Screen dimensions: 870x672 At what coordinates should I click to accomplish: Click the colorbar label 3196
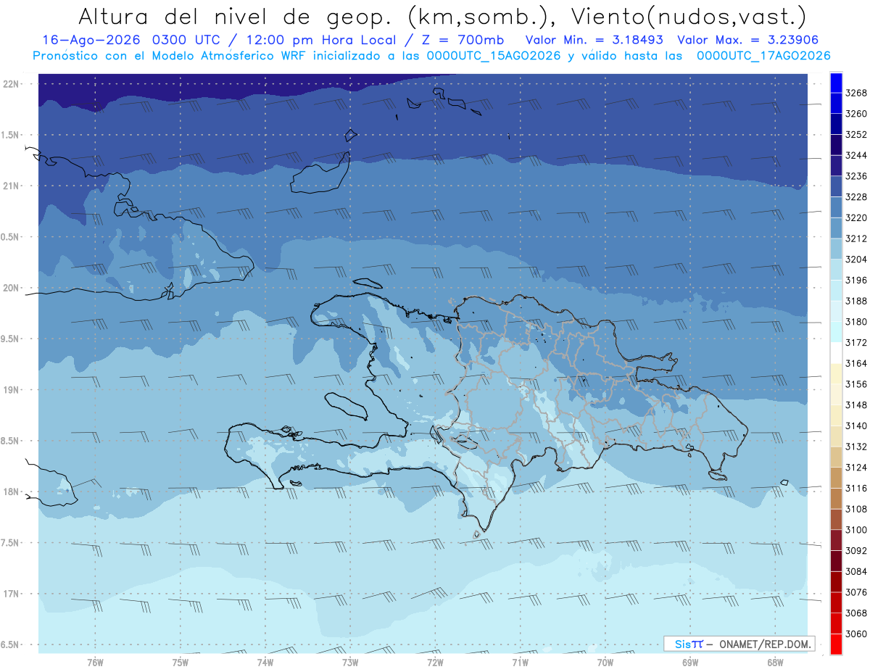point(855,280)
